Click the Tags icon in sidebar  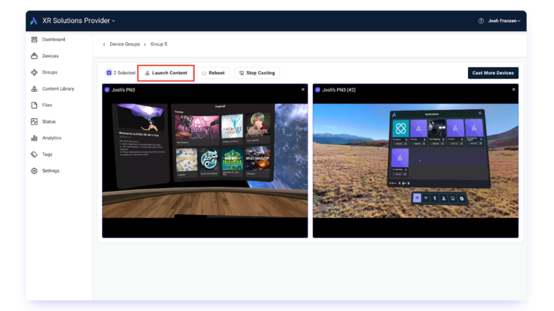(34, 154)
